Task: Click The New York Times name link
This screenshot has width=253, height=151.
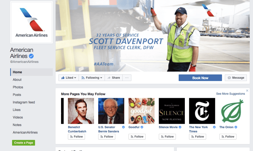Action: point(198,129)
